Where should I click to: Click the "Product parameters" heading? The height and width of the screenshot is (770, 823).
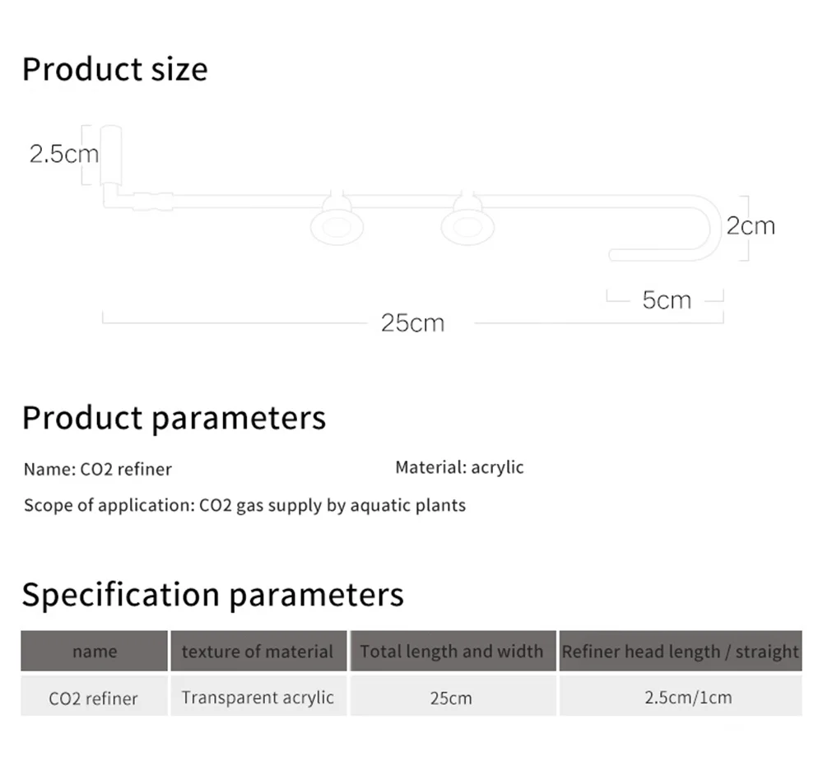click(x=174, y=418)
